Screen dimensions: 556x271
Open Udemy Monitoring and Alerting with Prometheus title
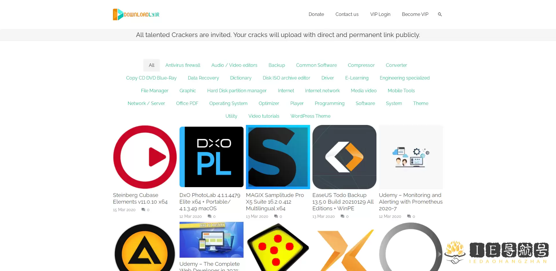click(411, 202)
